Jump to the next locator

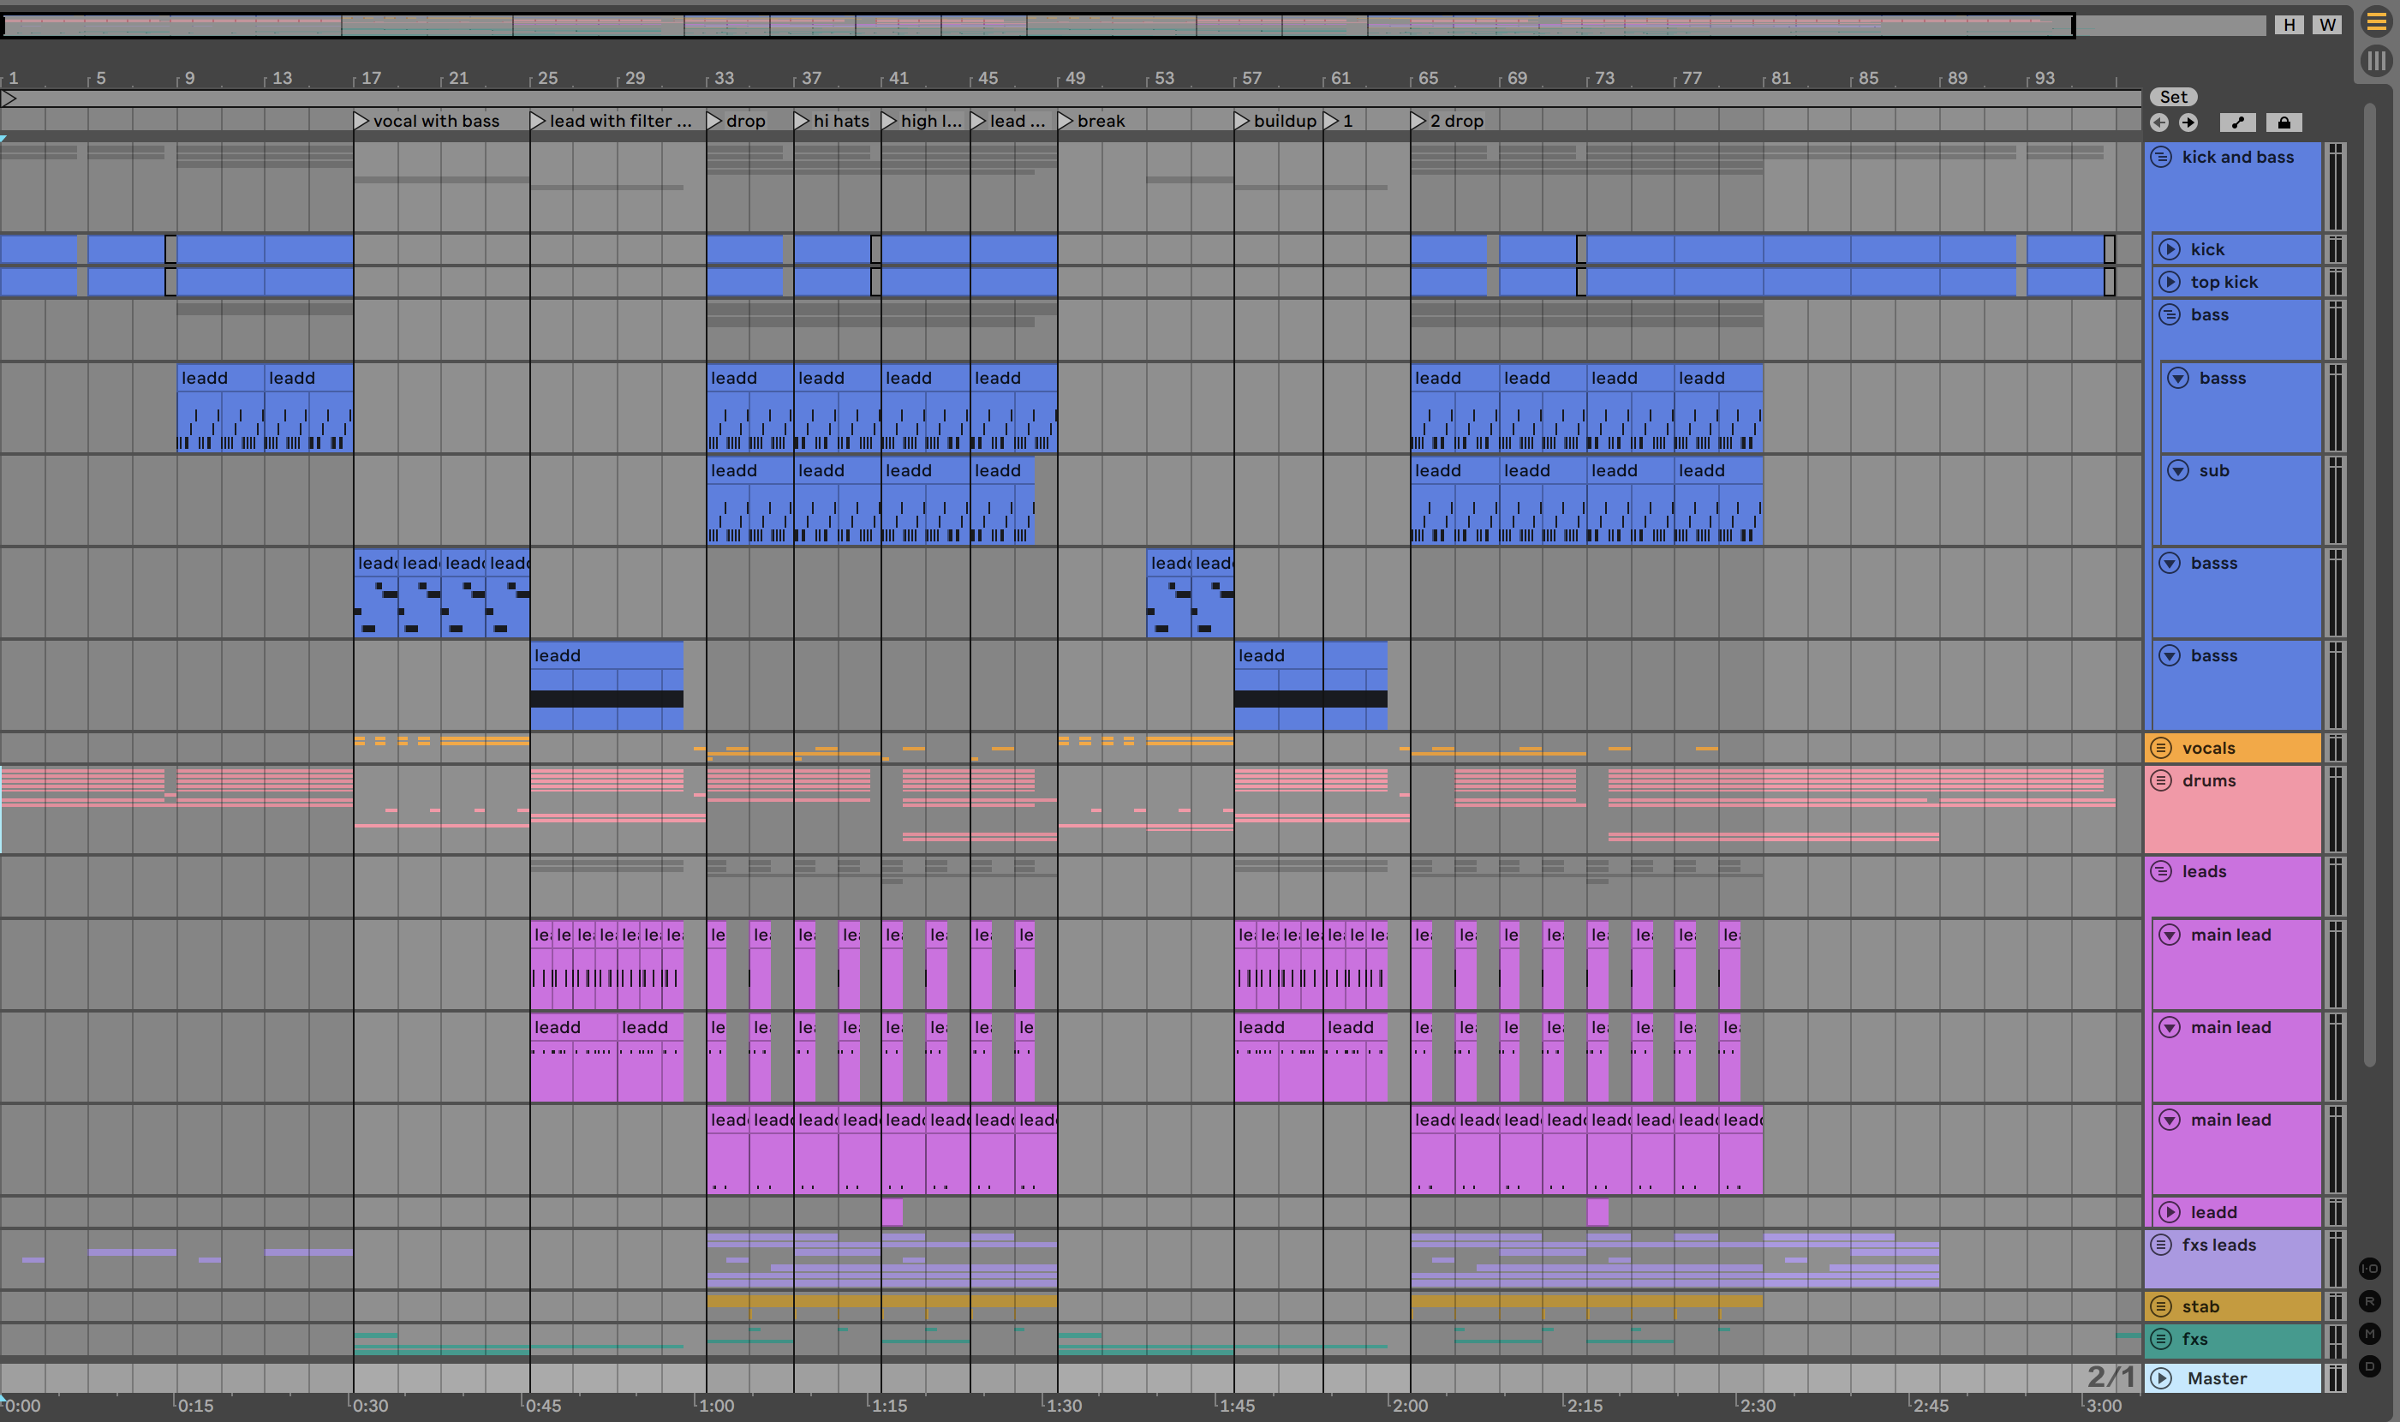coord(2188,122)
